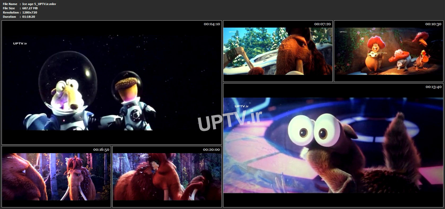Open the Scrat in space helmet thumbnail
The image size is (445, 209).
pos(112,83)
